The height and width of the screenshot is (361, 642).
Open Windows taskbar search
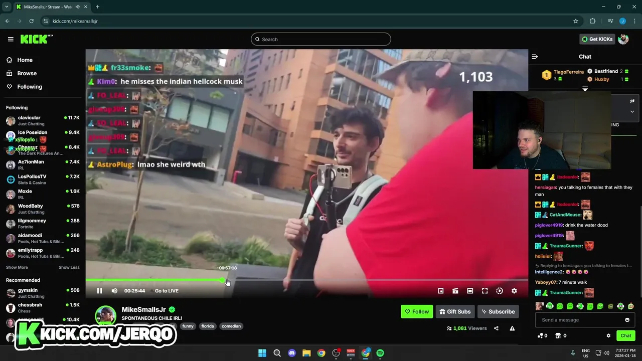point(277,353)
